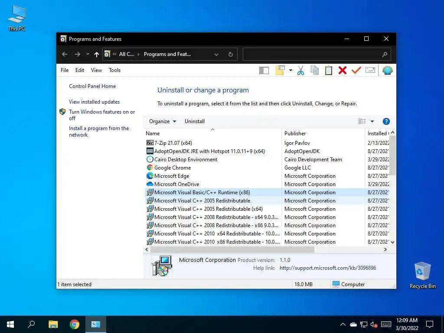This screenshot has width=444, height=333.
Task: Open the Tools menu
Action: point(114,70)
